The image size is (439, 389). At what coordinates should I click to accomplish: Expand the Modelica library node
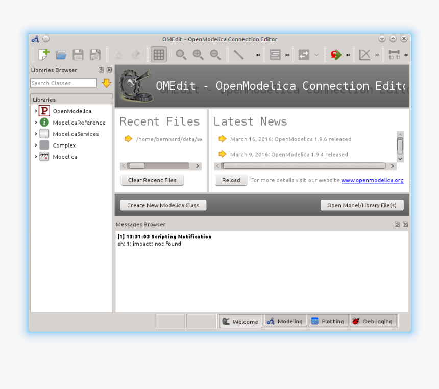[36, 157]
